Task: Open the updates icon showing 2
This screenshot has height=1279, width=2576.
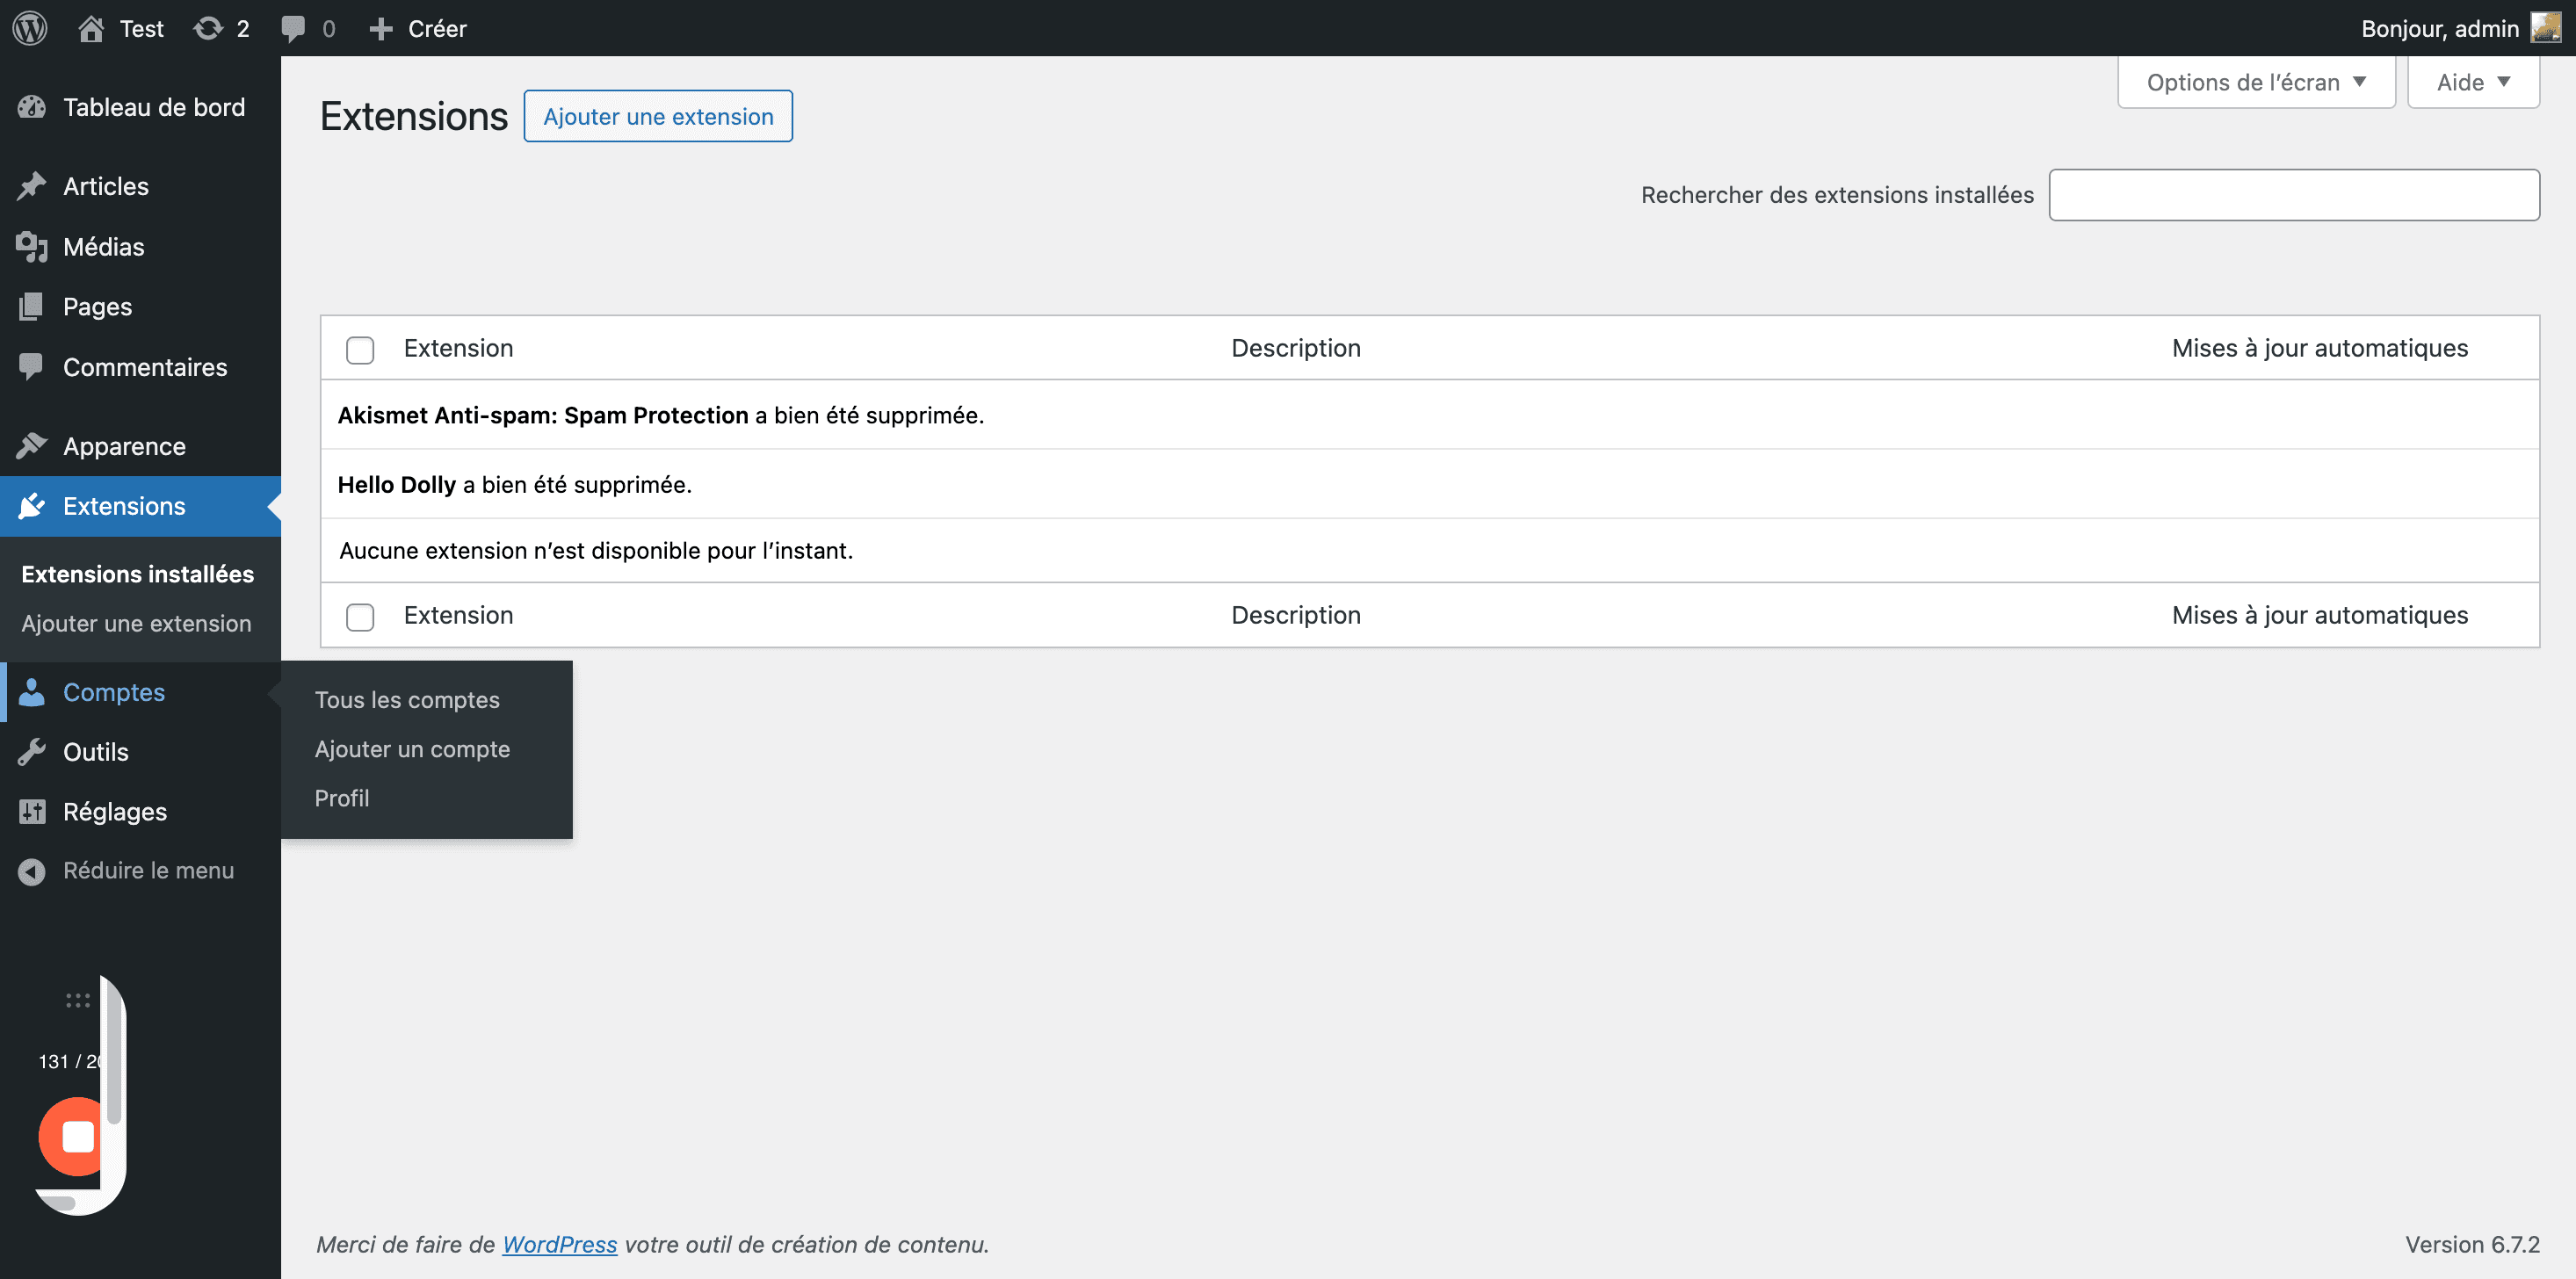Action: point(208,28)
